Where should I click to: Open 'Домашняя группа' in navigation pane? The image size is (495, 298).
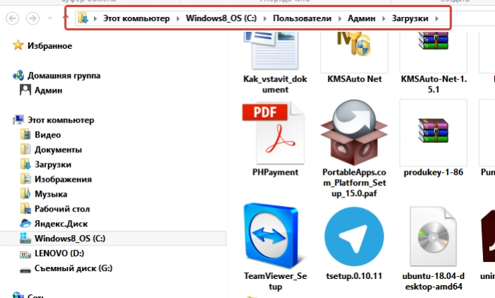click(x=64, y=76)
